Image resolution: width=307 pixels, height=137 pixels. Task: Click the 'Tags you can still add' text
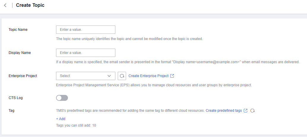point(76,125)
